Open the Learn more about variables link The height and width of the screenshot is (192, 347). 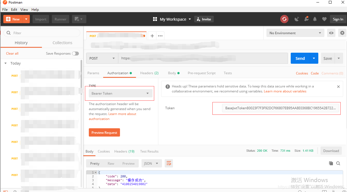pyautogui.click(x=285, y=91)
